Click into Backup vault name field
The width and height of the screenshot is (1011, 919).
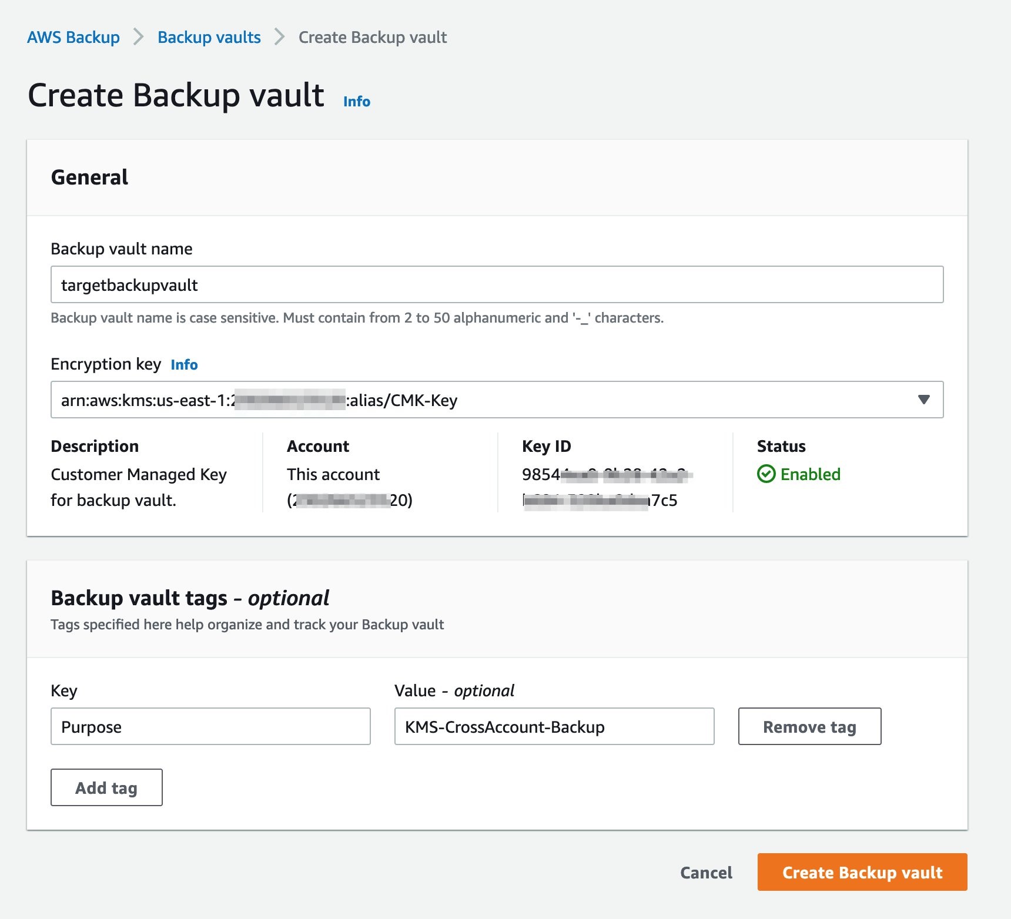(497, 285)
